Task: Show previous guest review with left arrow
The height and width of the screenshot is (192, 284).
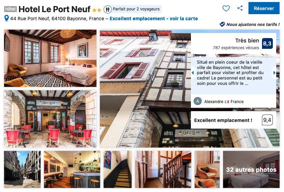Action: pos(193,73)
